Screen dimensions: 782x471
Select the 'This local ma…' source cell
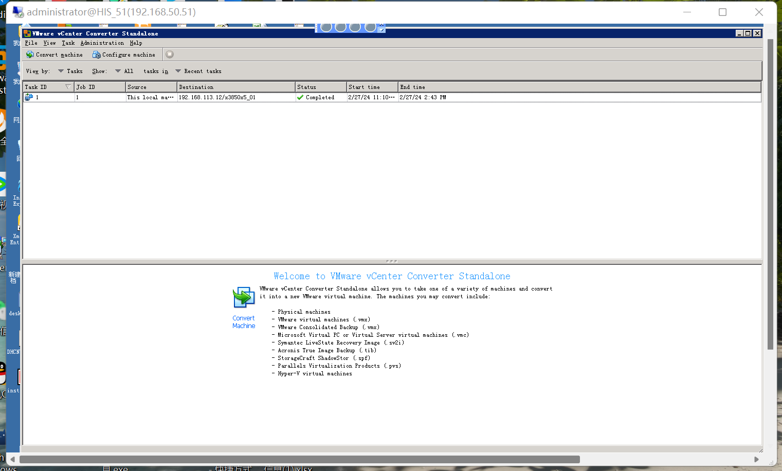(x=151, y=97)
